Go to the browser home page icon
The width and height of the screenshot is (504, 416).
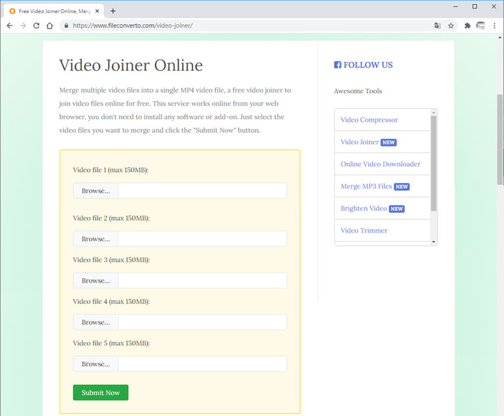point(49,26)
